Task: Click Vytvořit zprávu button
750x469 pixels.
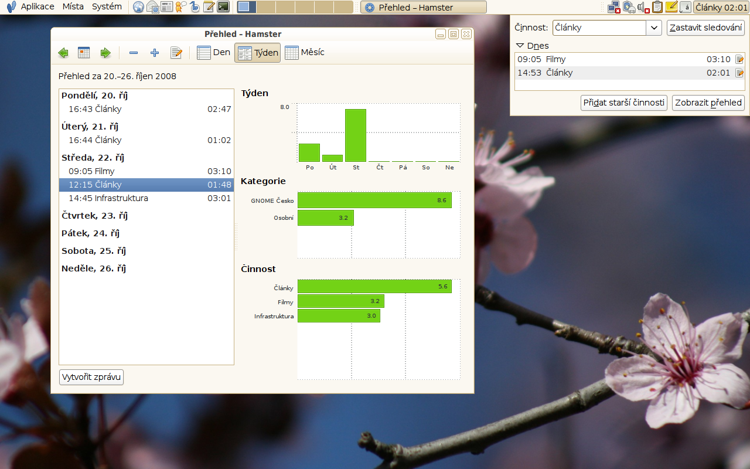Action: tap(91, 377)
